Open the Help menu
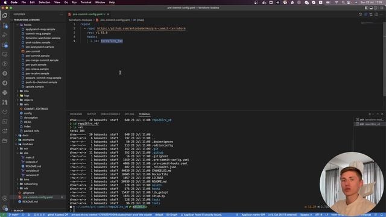 [112, 2]
